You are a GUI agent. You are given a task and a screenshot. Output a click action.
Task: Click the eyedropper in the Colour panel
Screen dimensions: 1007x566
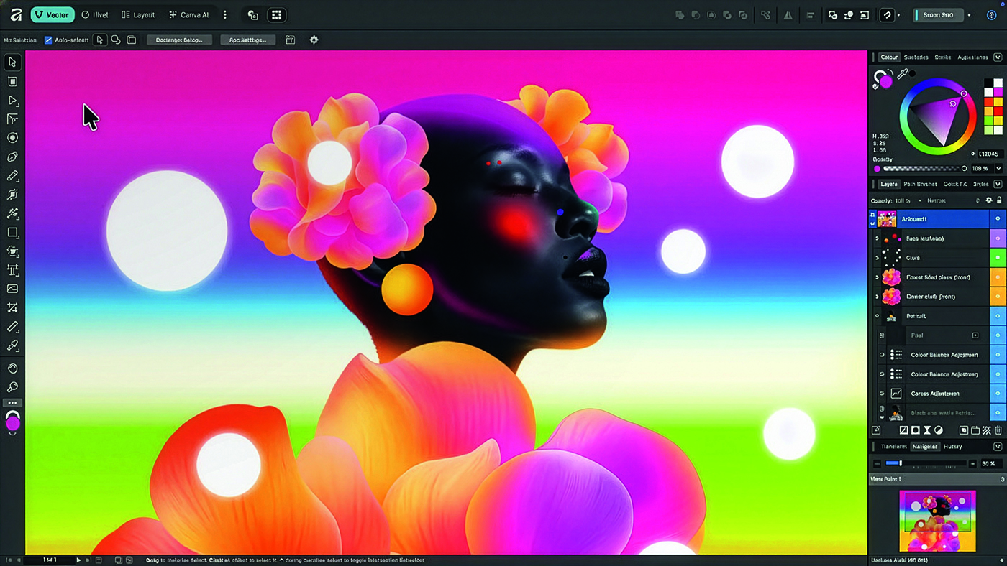click(x=902, y=74)
